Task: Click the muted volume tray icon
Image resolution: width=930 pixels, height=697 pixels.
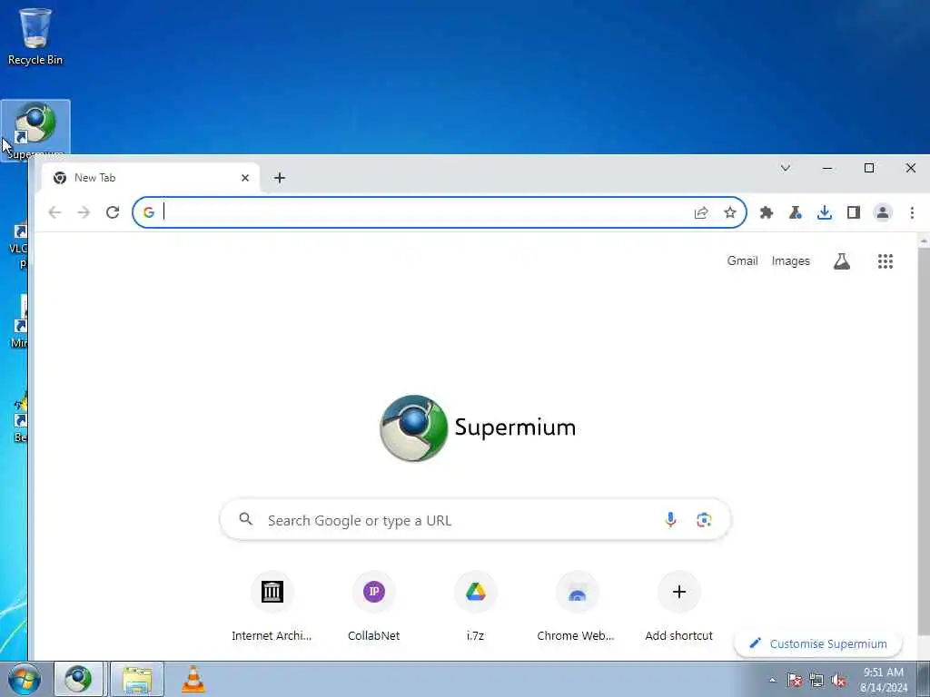Action: 838,681
